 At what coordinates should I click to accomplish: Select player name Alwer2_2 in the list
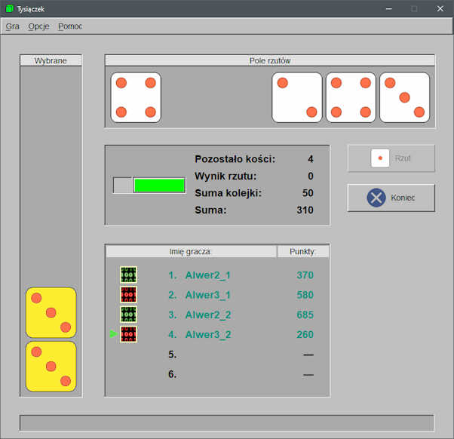[209, 315]
